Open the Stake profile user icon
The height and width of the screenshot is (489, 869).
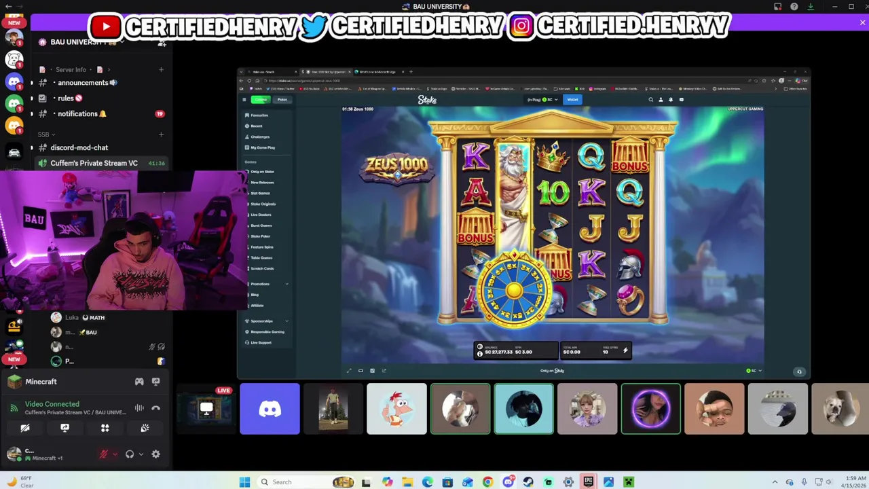click(661, 100)
